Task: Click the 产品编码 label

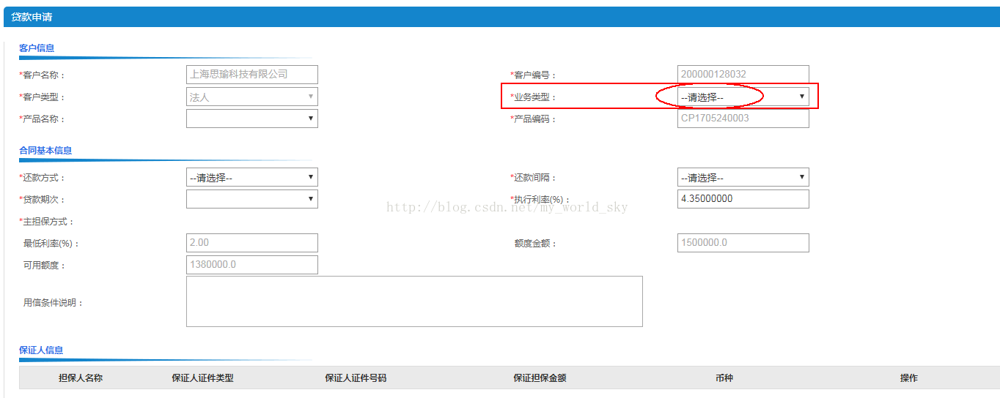Action: (534, 119)
